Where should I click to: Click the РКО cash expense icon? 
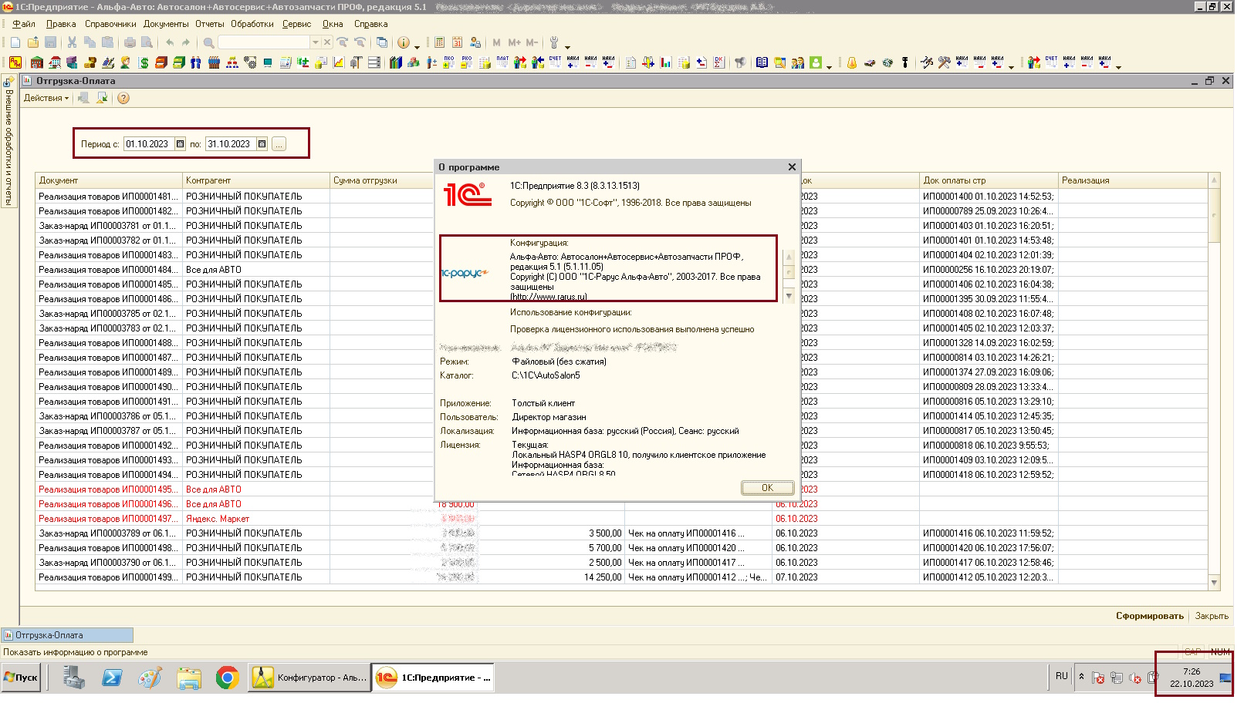coord(467,62)
